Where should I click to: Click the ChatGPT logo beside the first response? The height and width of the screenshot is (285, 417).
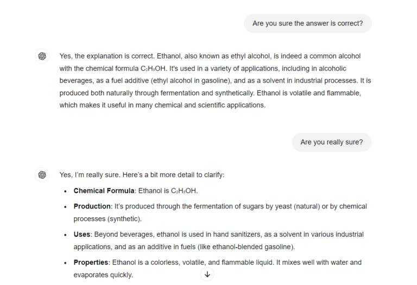(x=42, y=56)
